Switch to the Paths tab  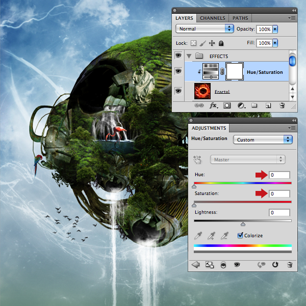pos(240,18)
